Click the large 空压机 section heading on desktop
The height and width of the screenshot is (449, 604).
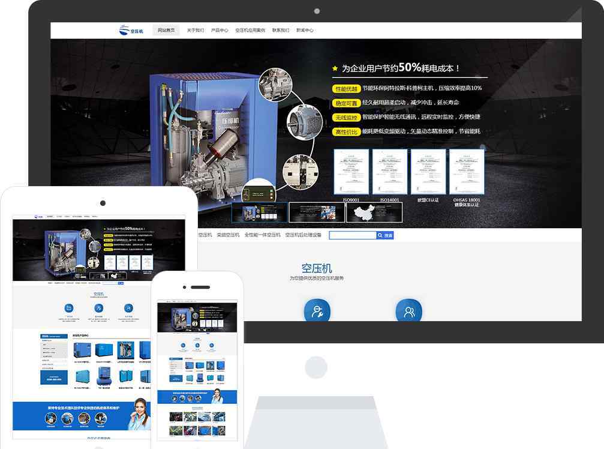pyautogui.click(x=316, y=268)
